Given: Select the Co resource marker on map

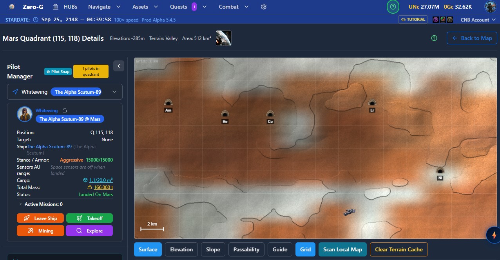Looking at the screenshot, I should pyautogui.click(x=270, y=116).
